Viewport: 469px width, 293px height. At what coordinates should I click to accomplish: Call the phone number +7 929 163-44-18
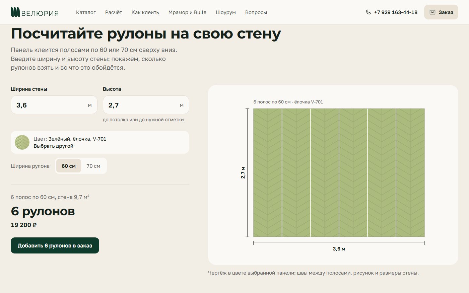(x=396, y=12)
